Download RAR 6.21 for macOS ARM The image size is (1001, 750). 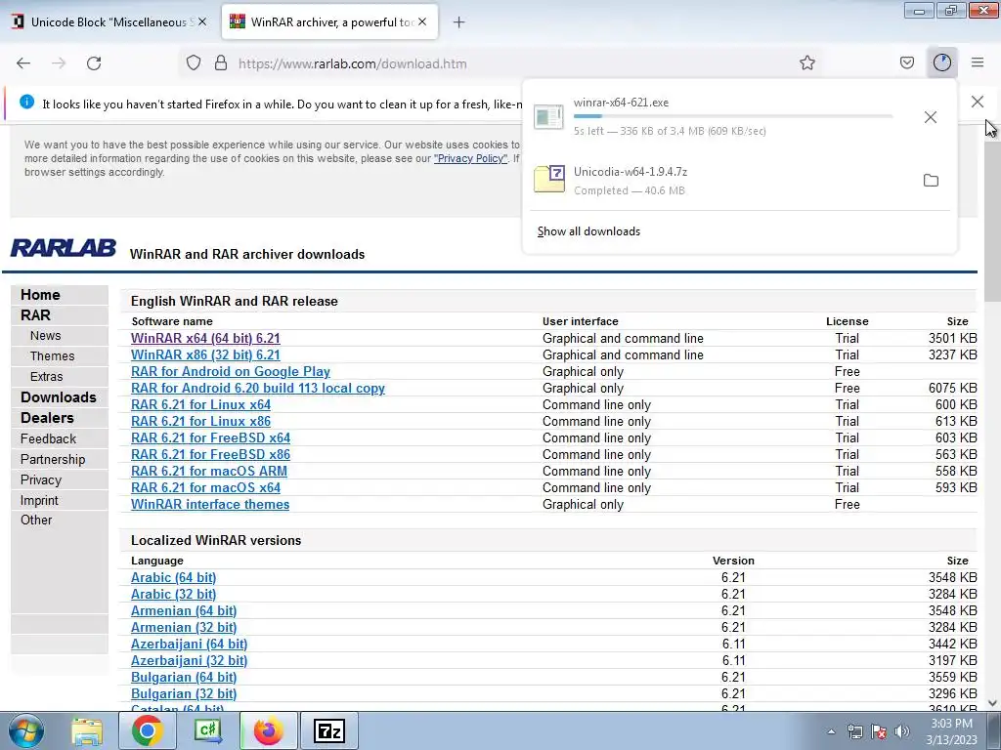(x=209, y=471)
